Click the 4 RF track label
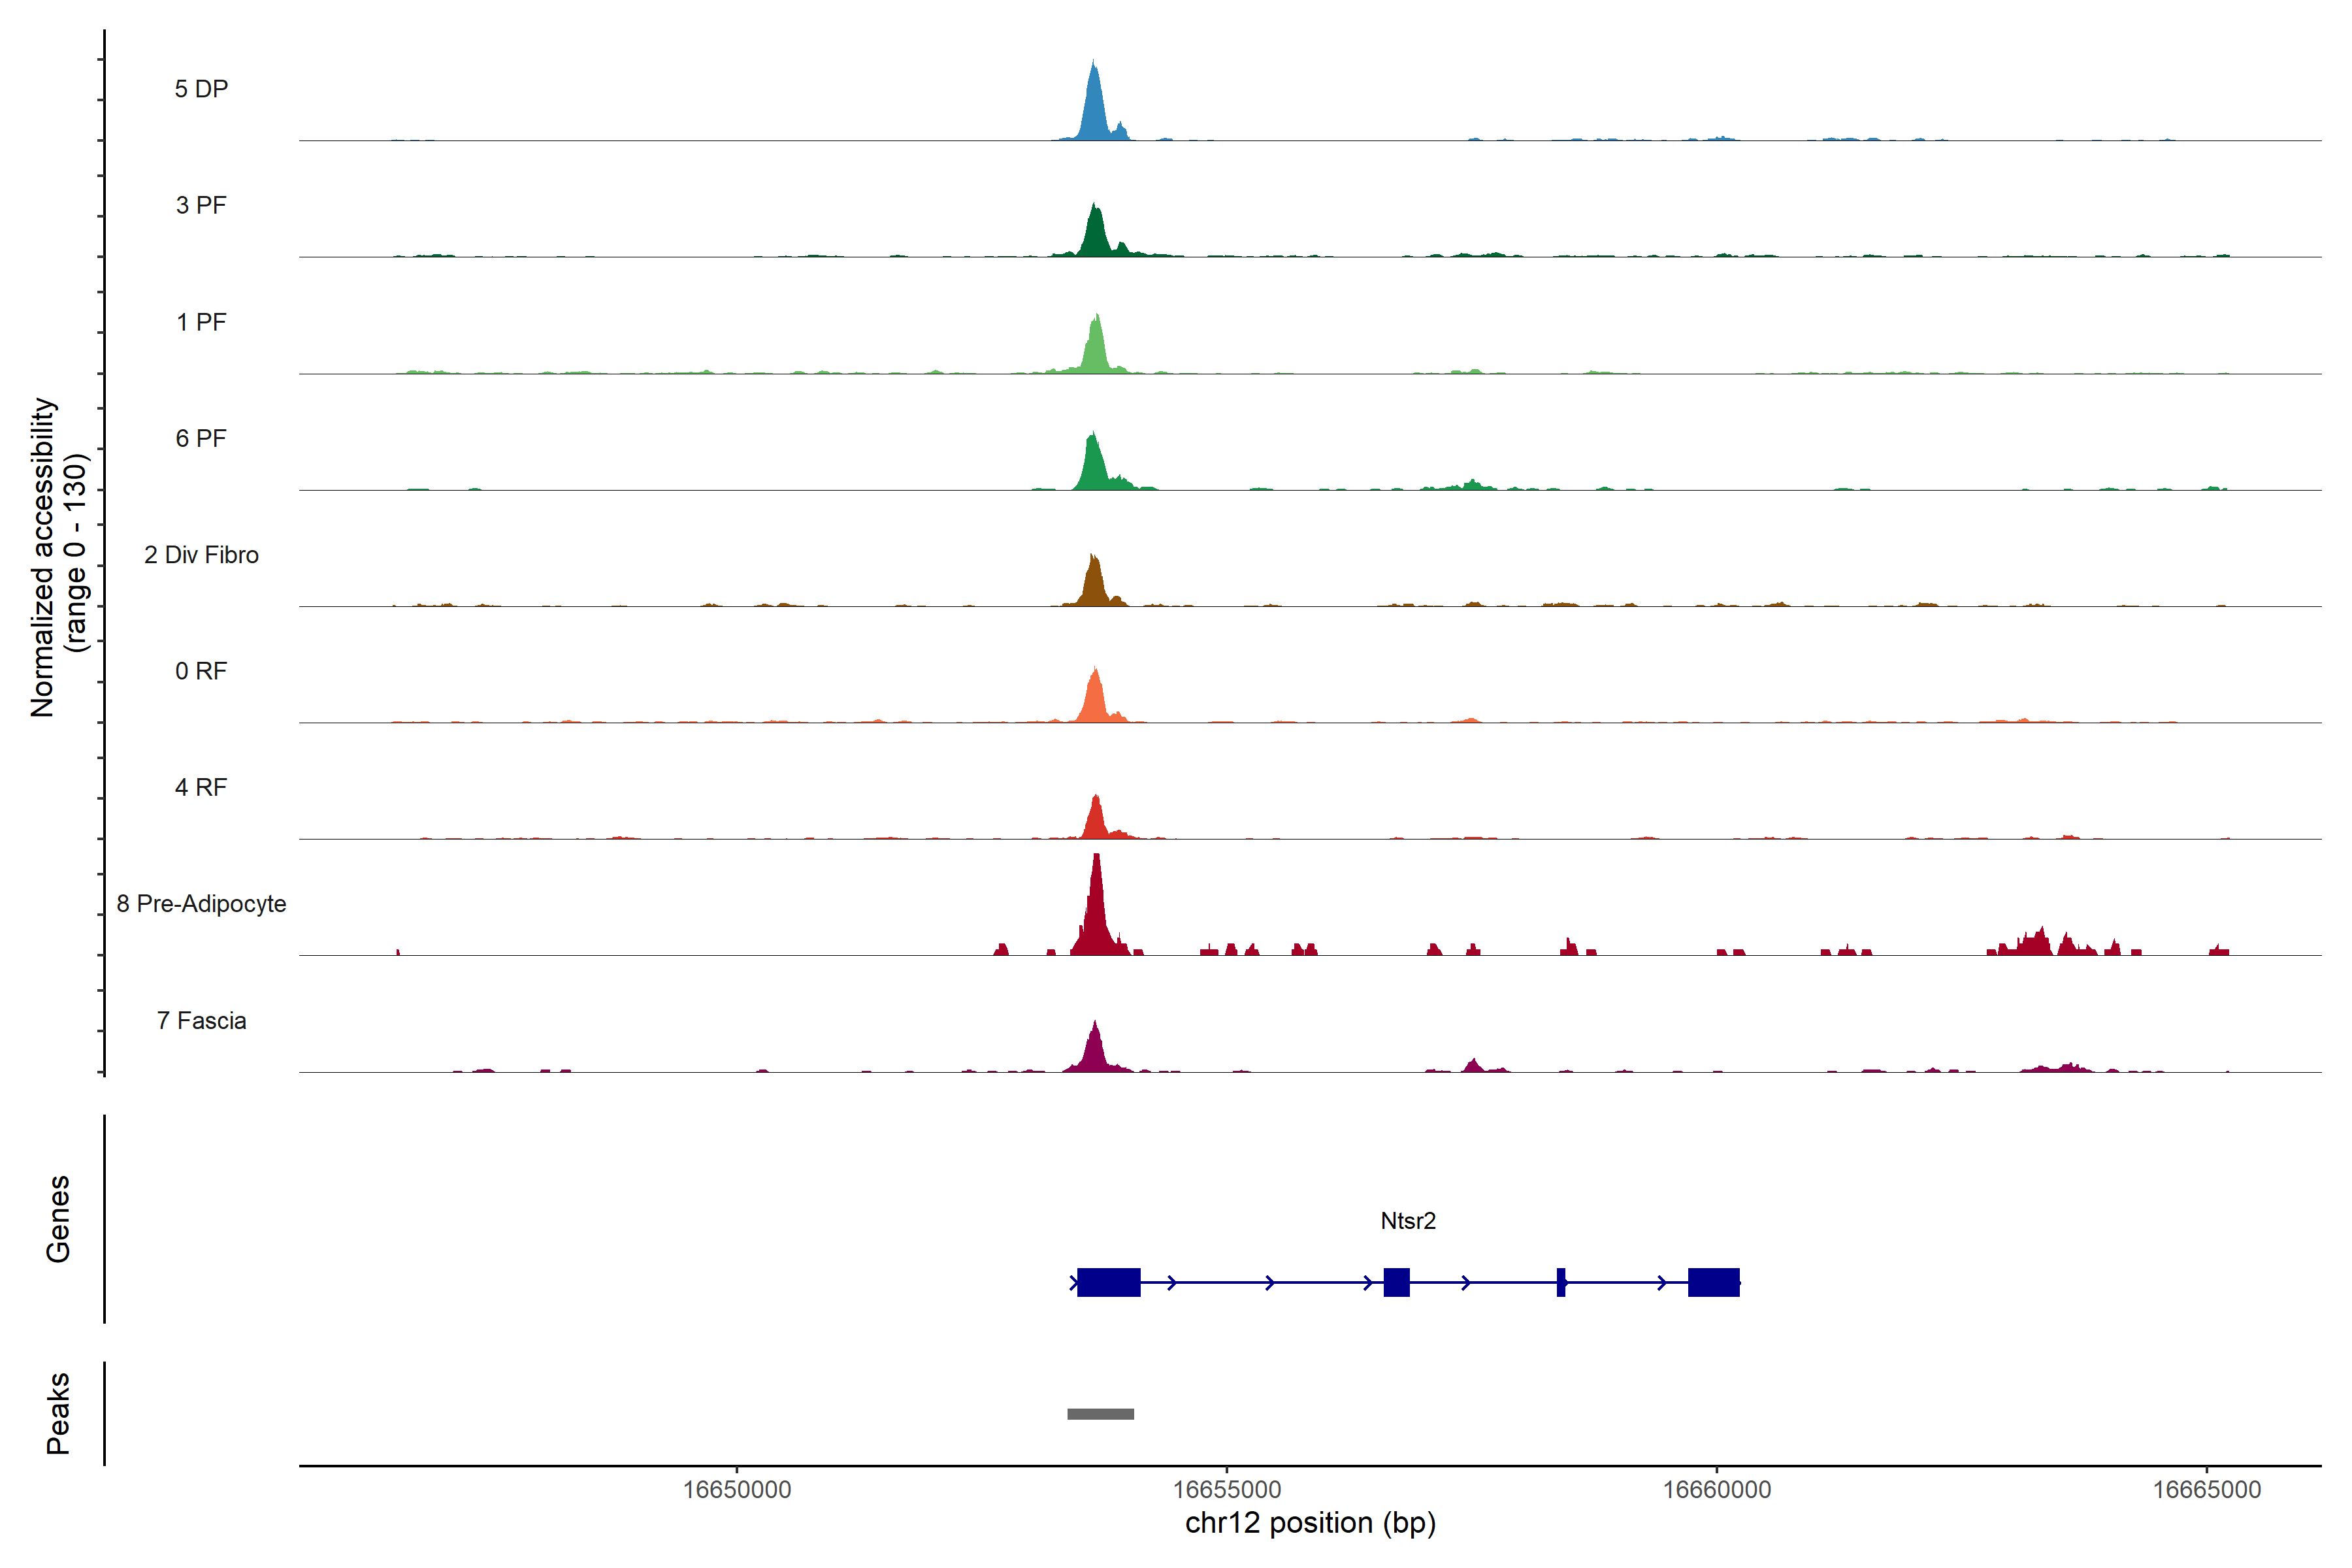The width and height of the screenshot is (2352, 1568). [201, 787]
